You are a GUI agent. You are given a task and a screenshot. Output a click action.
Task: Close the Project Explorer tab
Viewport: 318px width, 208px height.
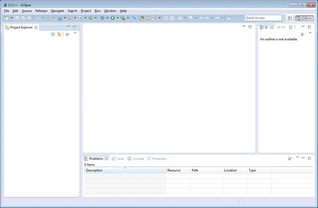[x=36, y=27]
